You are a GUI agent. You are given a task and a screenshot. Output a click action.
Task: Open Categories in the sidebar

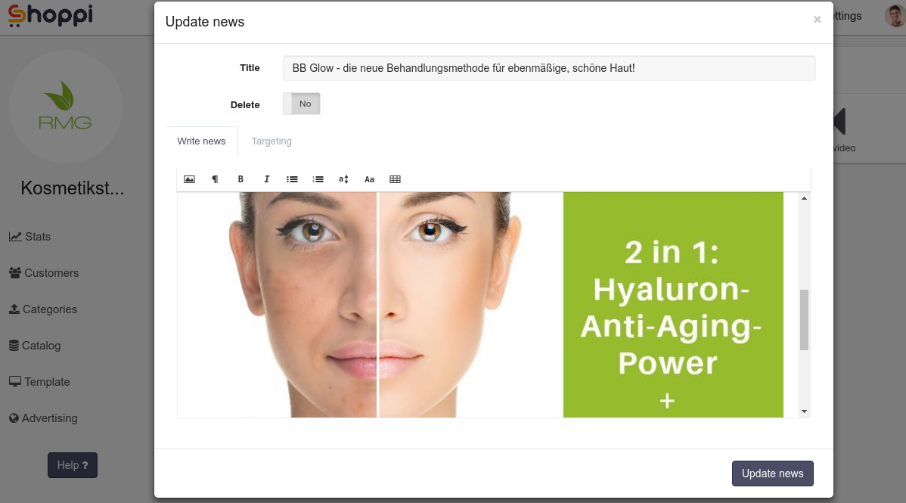(43, 309)
